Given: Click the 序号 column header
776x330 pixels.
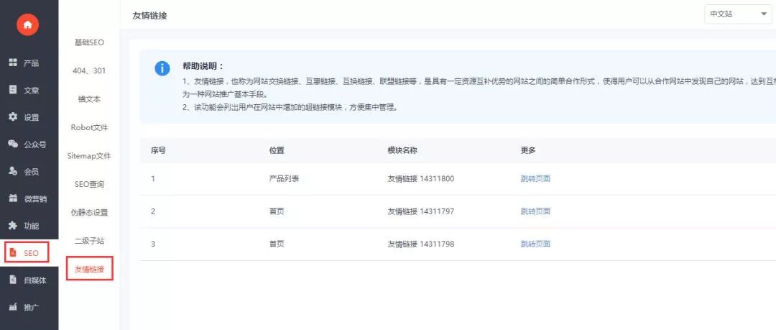Looking at the screenshot, I should tap(158, 150).
